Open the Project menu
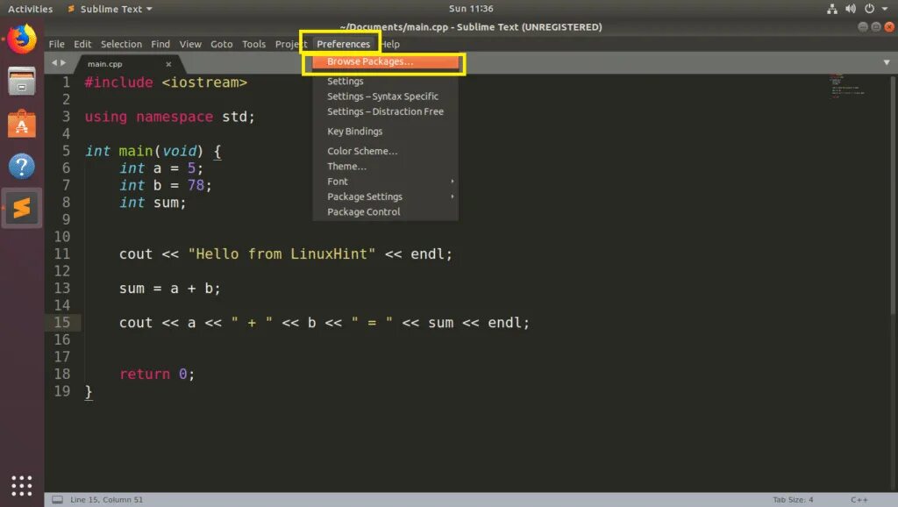 coord(291,44)
